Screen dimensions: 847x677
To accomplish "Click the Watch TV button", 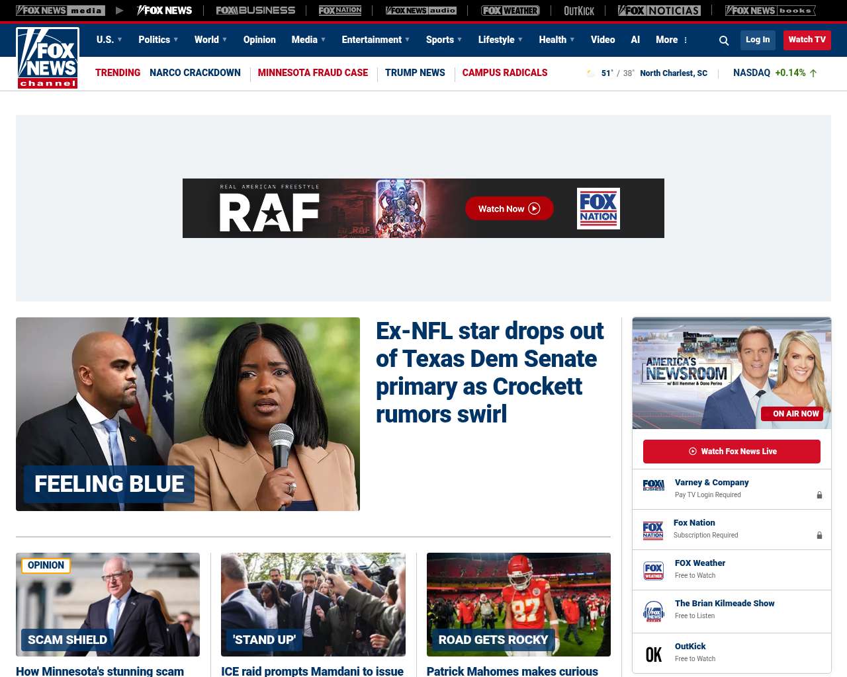I will (807, 40).
